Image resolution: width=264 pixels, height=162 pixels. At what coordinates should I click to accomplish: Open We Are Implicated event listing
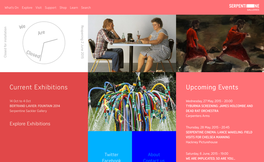click(x=210, y=159)
